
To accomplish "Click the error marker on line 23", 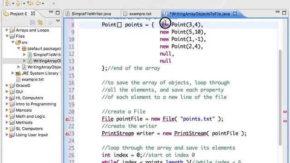I will coord(67,134).
